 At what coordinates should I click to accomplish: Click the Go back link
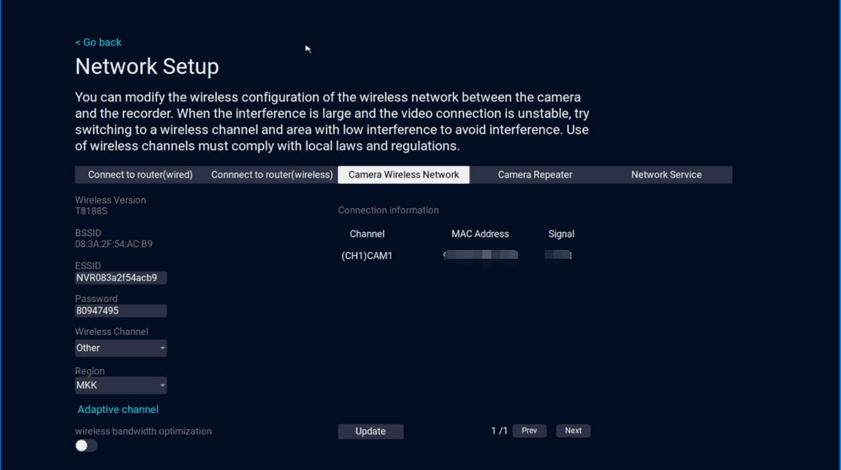(x=99, y=42)
